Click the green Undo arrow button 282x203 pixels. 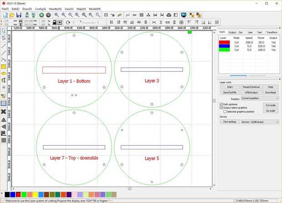click(41, 15)
